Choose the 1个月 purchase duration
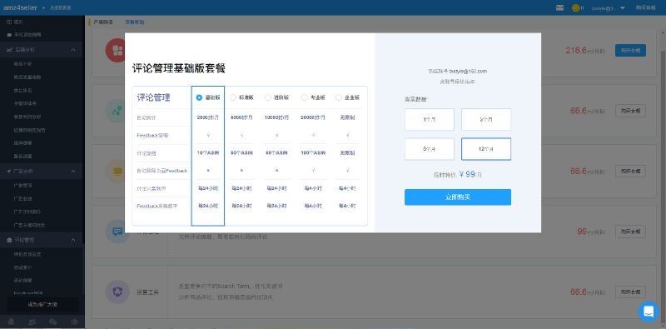Viewport: 666px width, 329px height. [x=430, y=119]
